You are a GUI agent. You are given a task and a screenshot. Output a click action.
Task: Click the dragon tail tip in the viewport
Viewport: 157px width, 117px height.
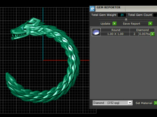(x=8, y=74)
